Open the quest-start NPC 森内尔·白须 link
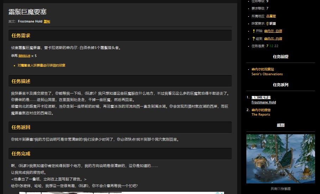This screenshot has width=320, height=194. tap(273, 31)
